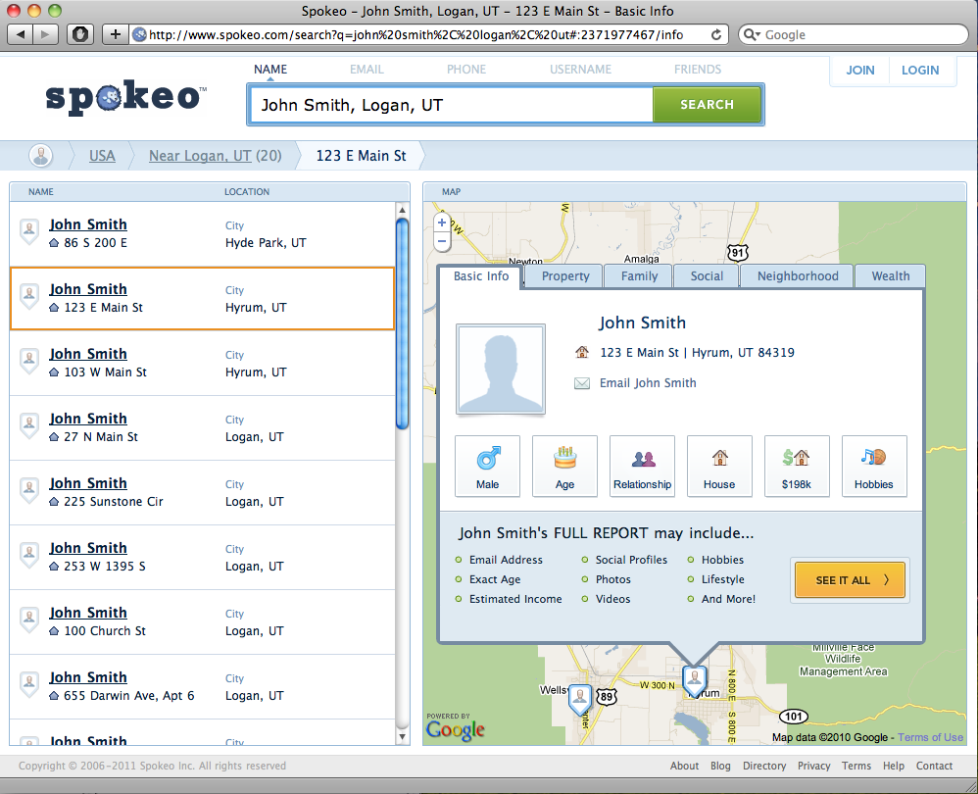Select the PHONE search type
Screen dimensions: 978x794
pyautogui.click(x=465, y=70)
